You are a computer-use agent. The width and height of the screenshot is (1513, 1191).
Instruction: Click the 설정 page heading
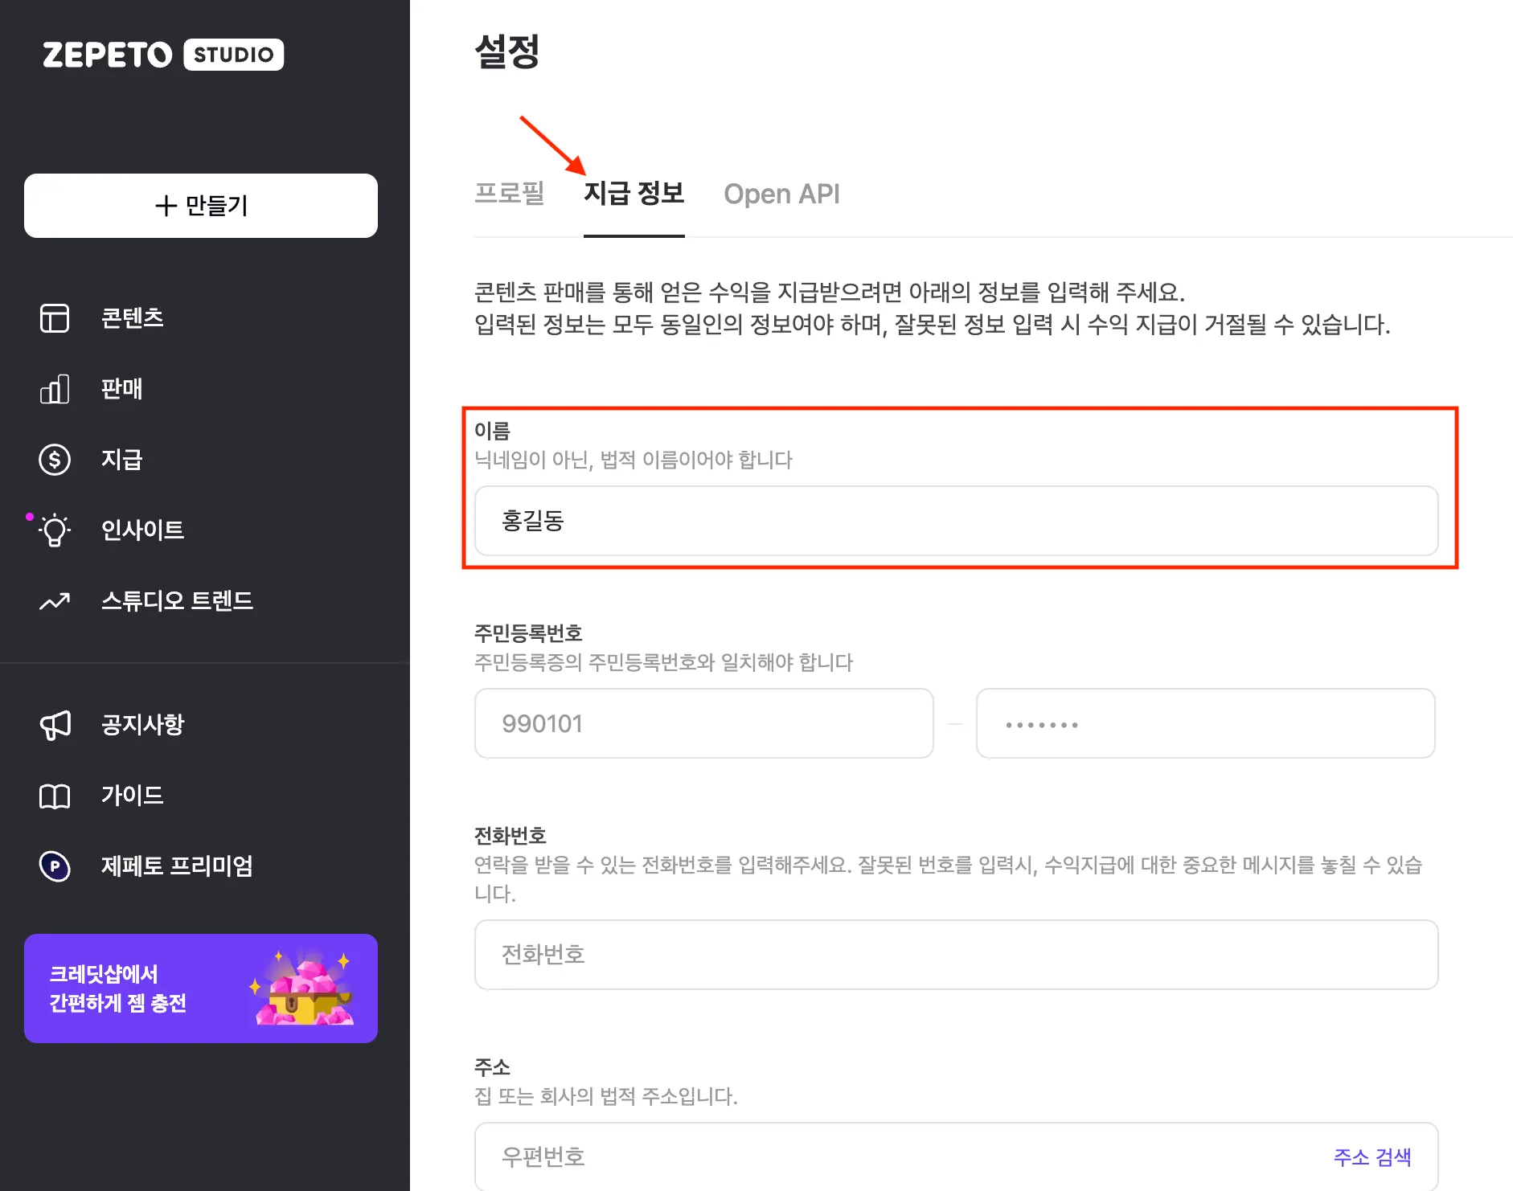pos(507,51)
